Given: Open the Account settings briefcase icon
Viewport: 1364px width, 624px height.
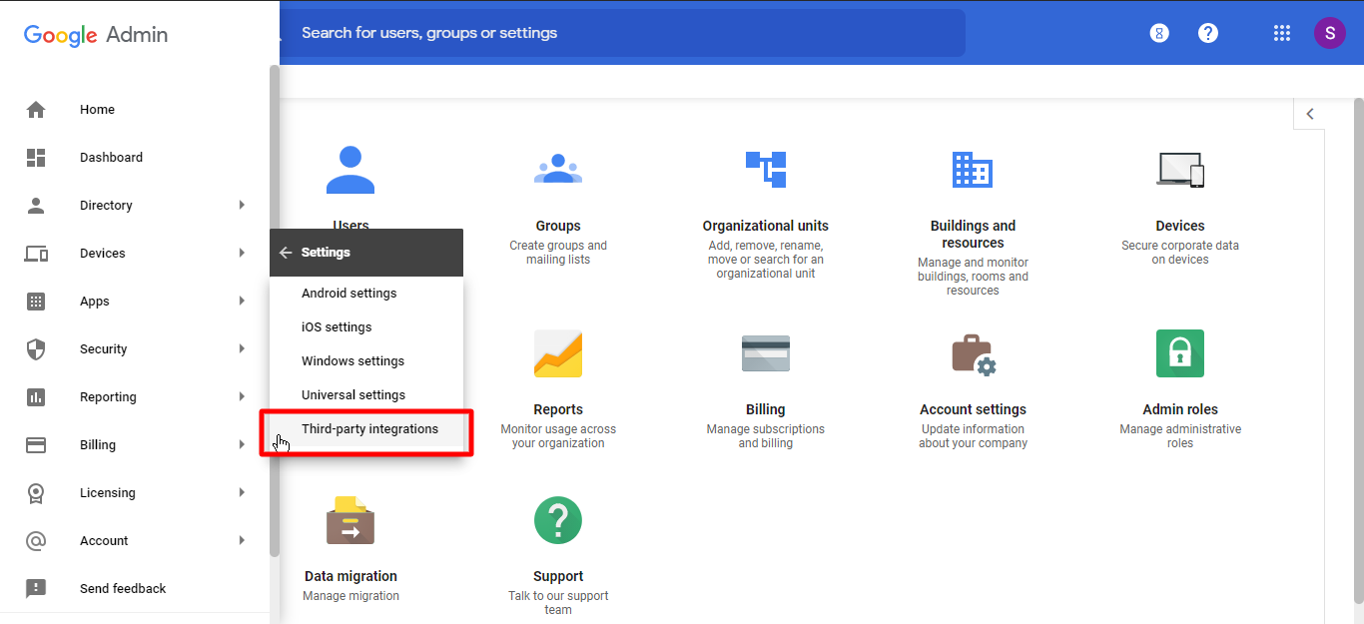Looking at the screenshot, I should click(973, 353).
